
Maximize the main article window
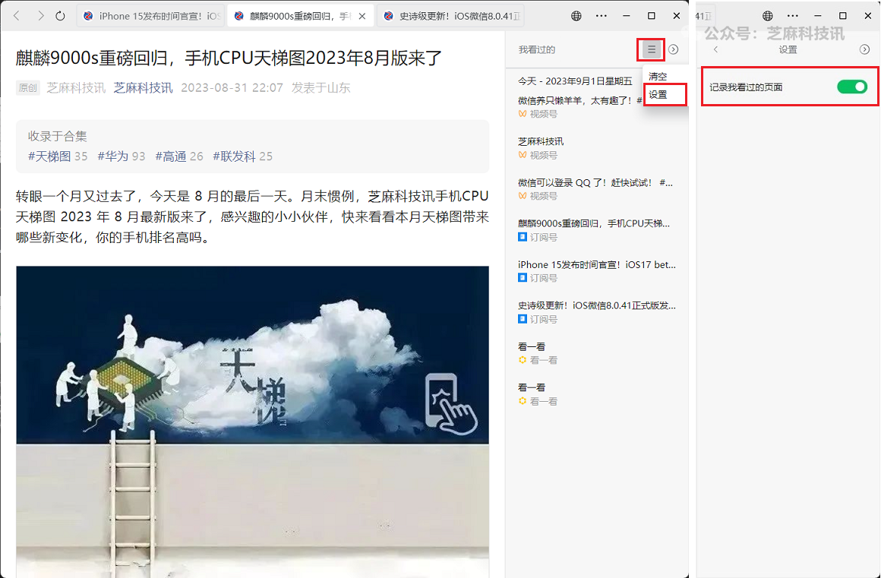pyautogui.click(x=651, y=16)
